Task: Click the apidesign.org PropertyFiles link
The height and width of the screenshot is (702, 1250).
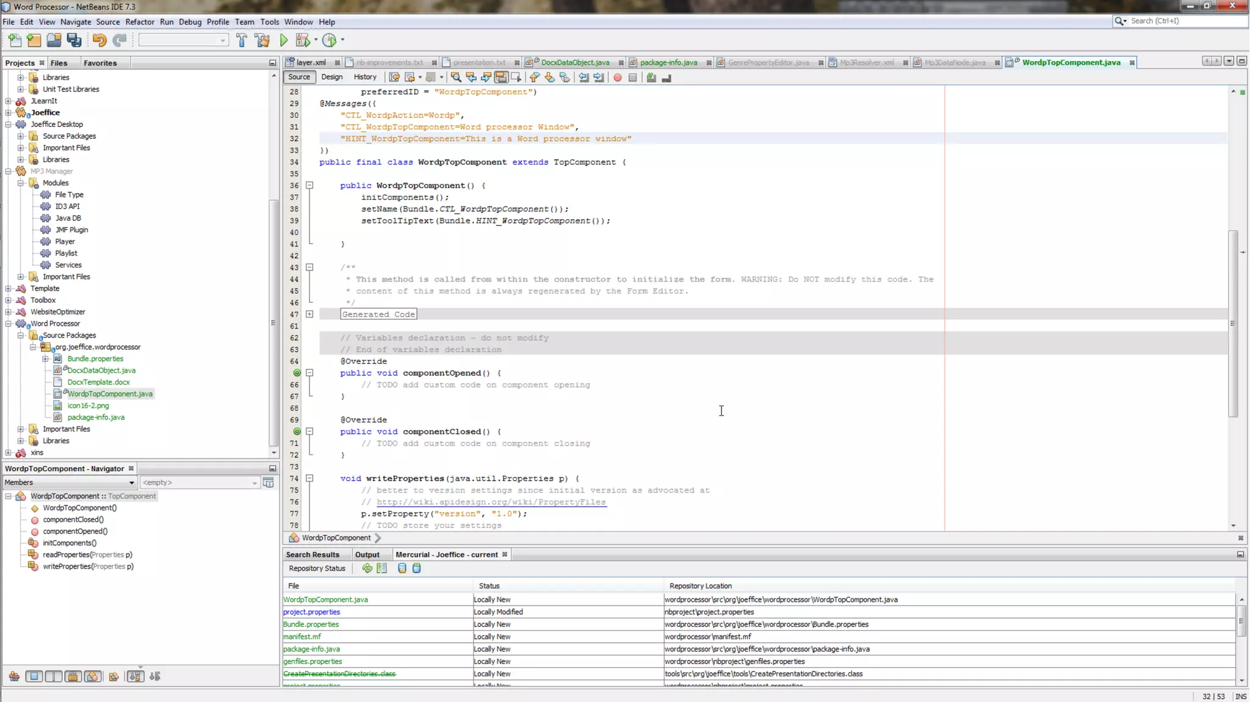Action: [x=491, y=502]
